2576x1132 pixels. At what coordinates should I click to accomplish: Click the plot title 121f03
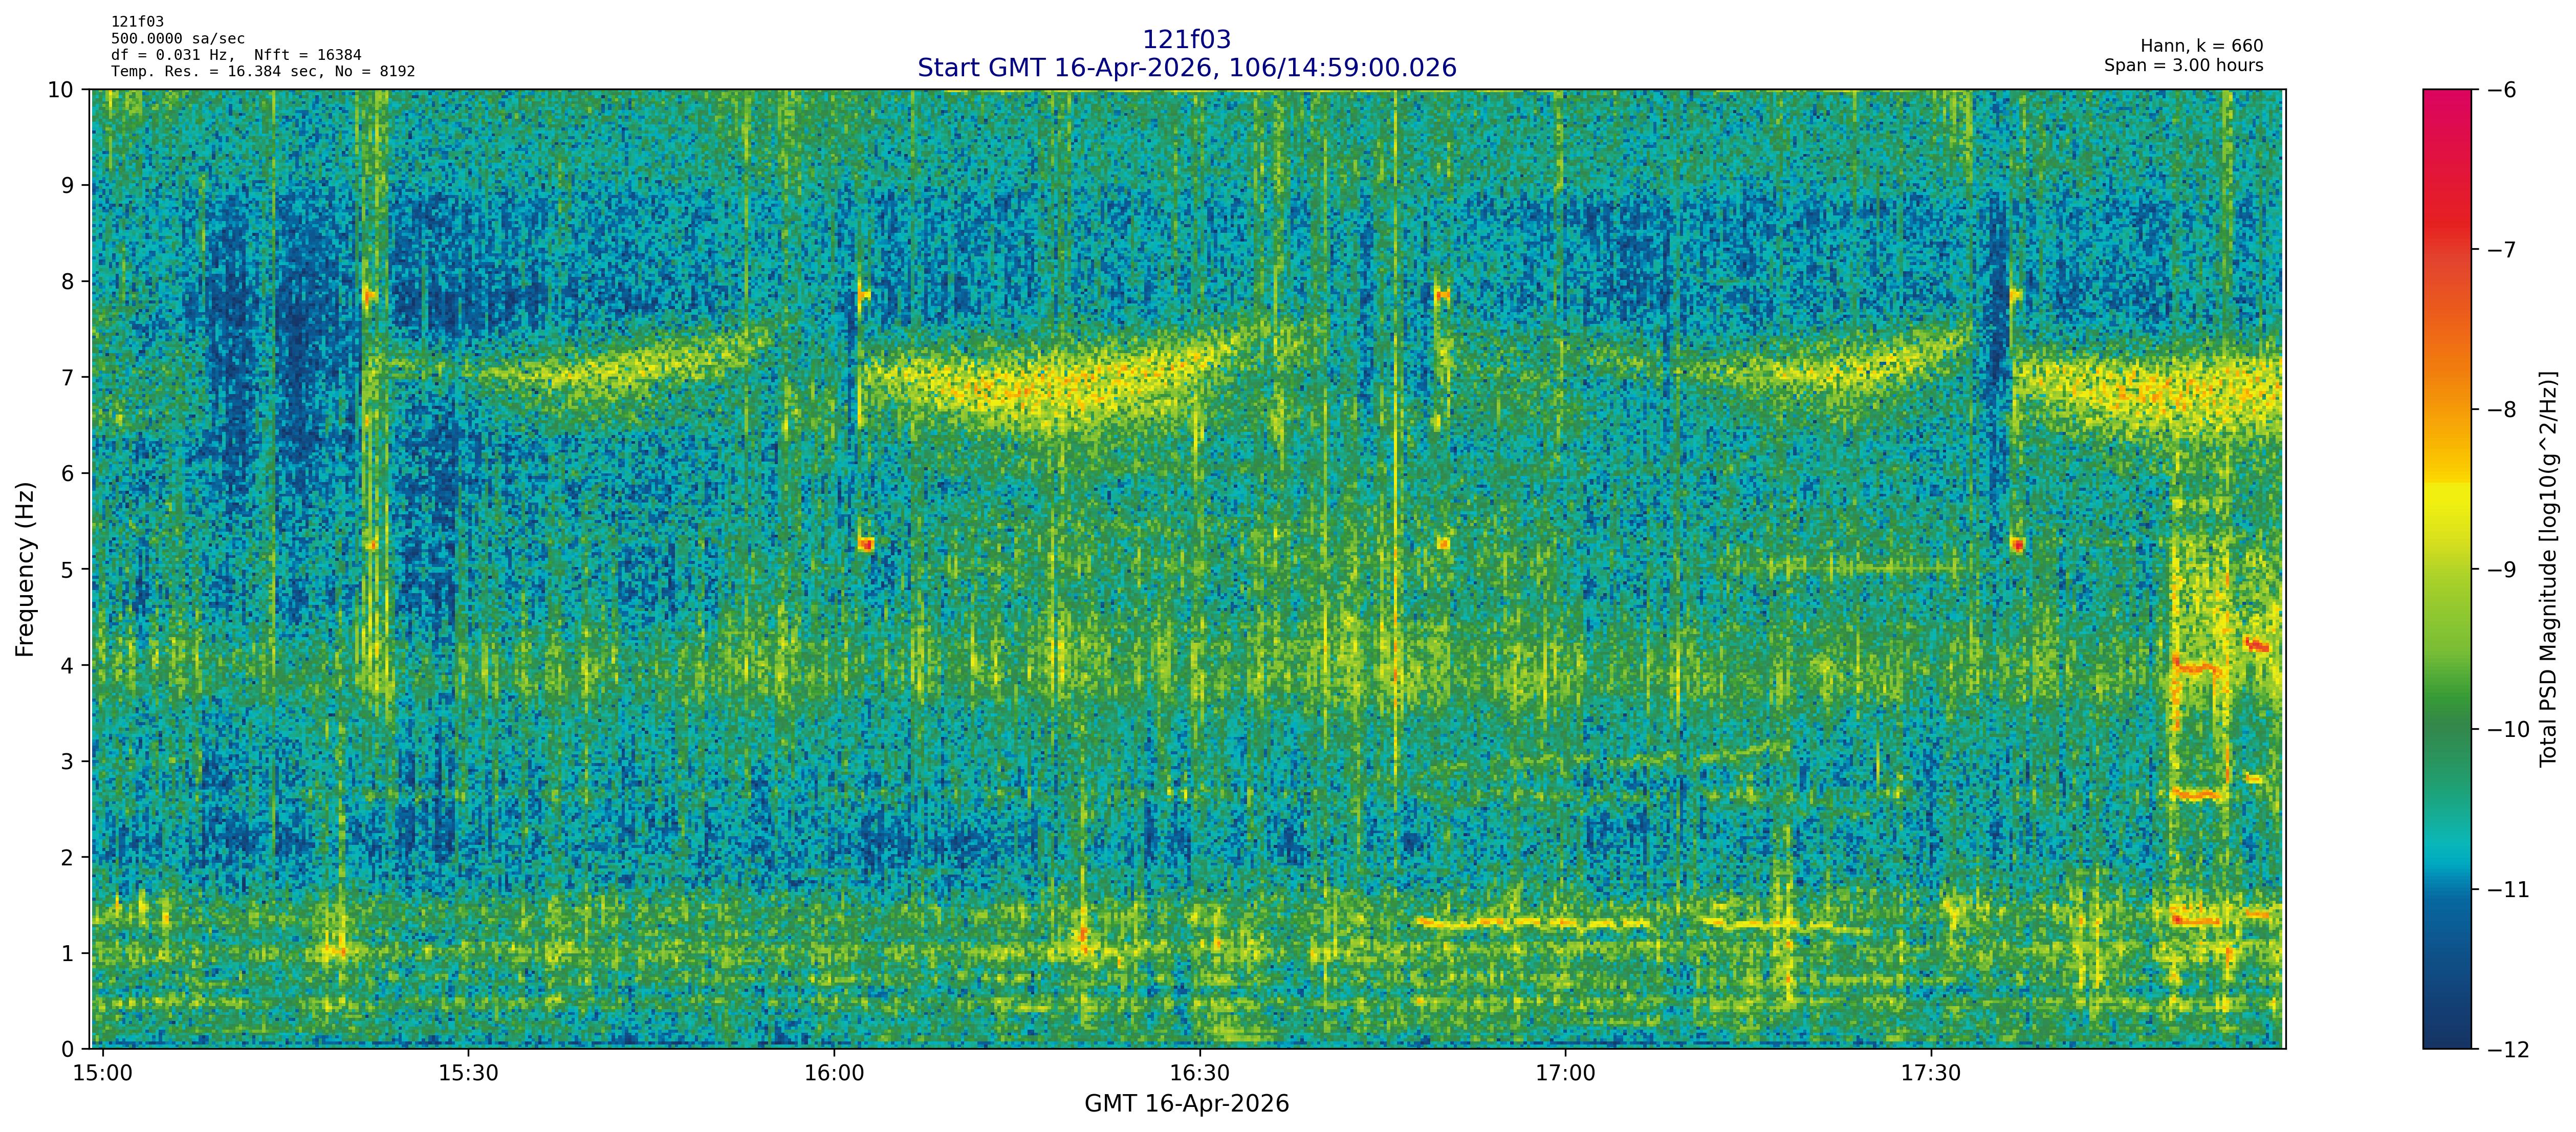coord(1186,39)
